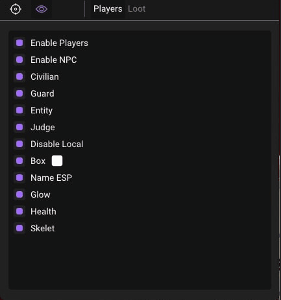Screen dimensions: 281x300
Task: Disable the Judge checkbox
Action: 19,127
